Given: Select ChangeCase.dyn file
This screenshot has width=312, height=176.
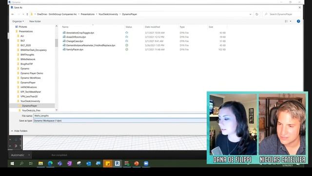Looking at the screenshot, I should point(75,41).
